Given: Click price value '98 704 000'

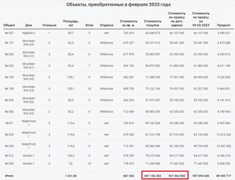Looking at the screenshot, I should pos(201,146).
